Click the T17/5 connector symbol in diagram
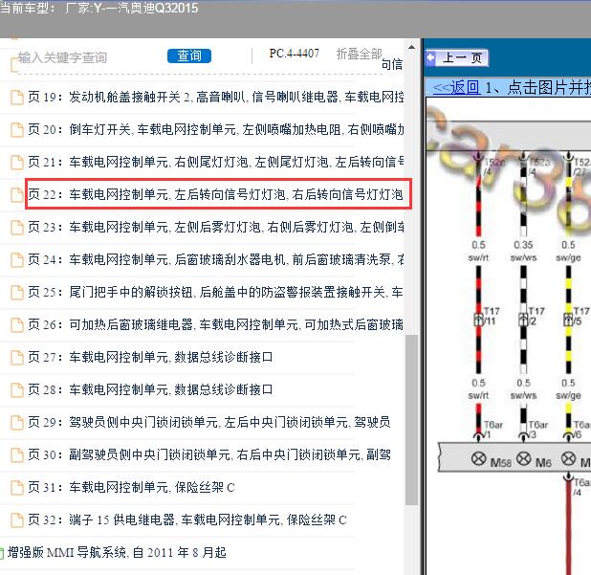The image size is (591, 575). 568,320
